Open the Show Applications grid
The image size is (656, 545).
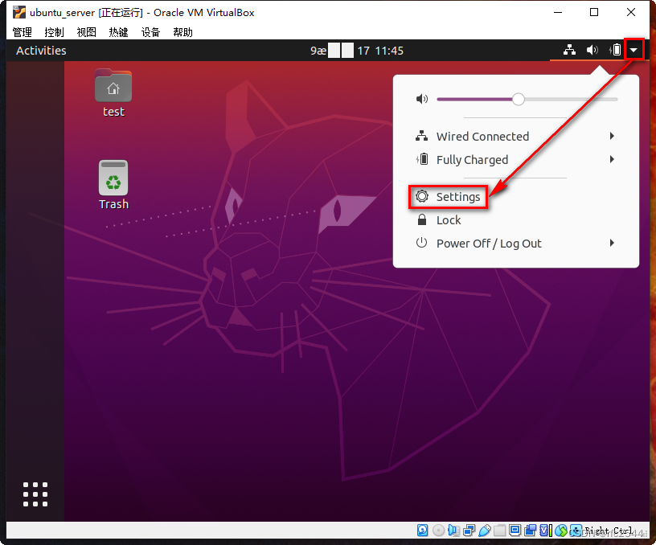pos(35,494)
